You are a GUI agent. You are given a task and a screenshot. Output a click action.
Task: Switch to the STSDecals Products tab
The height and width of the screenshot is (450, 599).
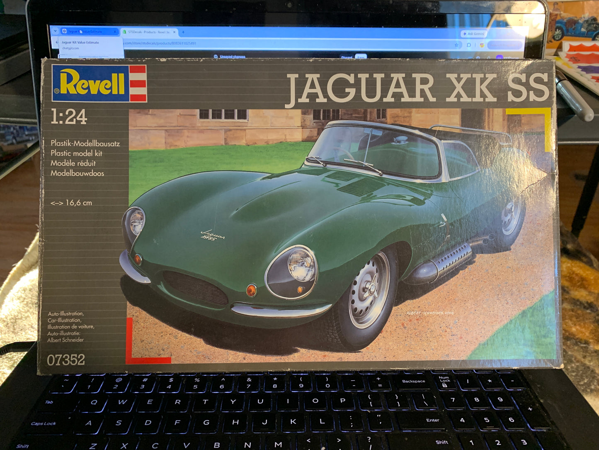click(x=149, y=32)
